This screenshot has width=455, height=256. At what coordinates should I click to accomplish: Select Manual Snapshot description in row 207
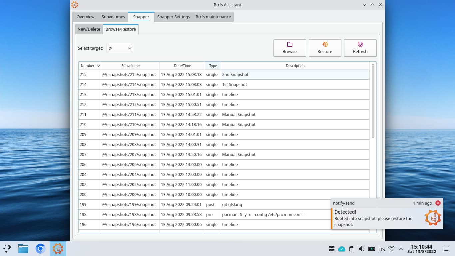tap(239, 154)
